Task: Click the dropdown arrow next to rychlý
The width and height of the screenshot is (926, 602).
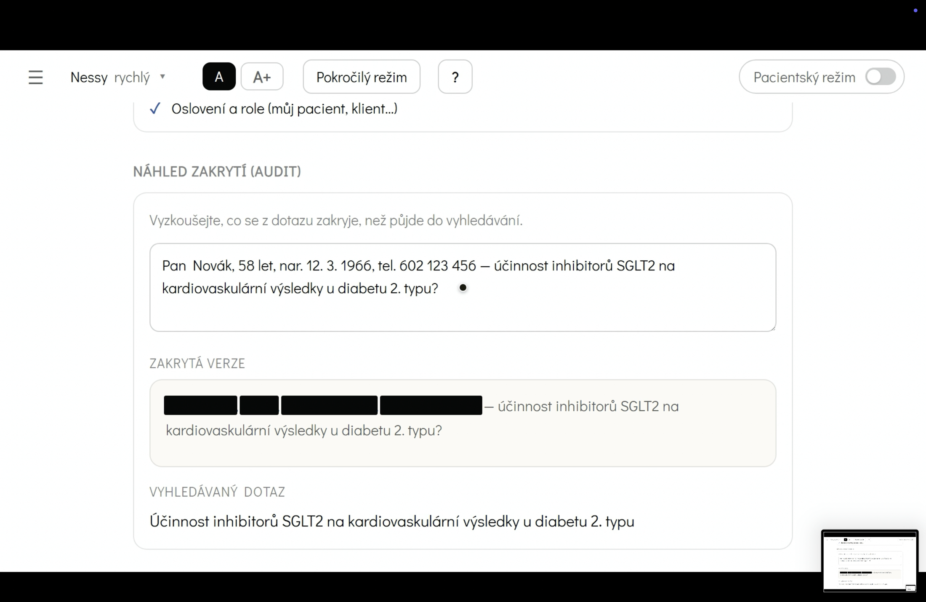Action: (x=162, y=77)
